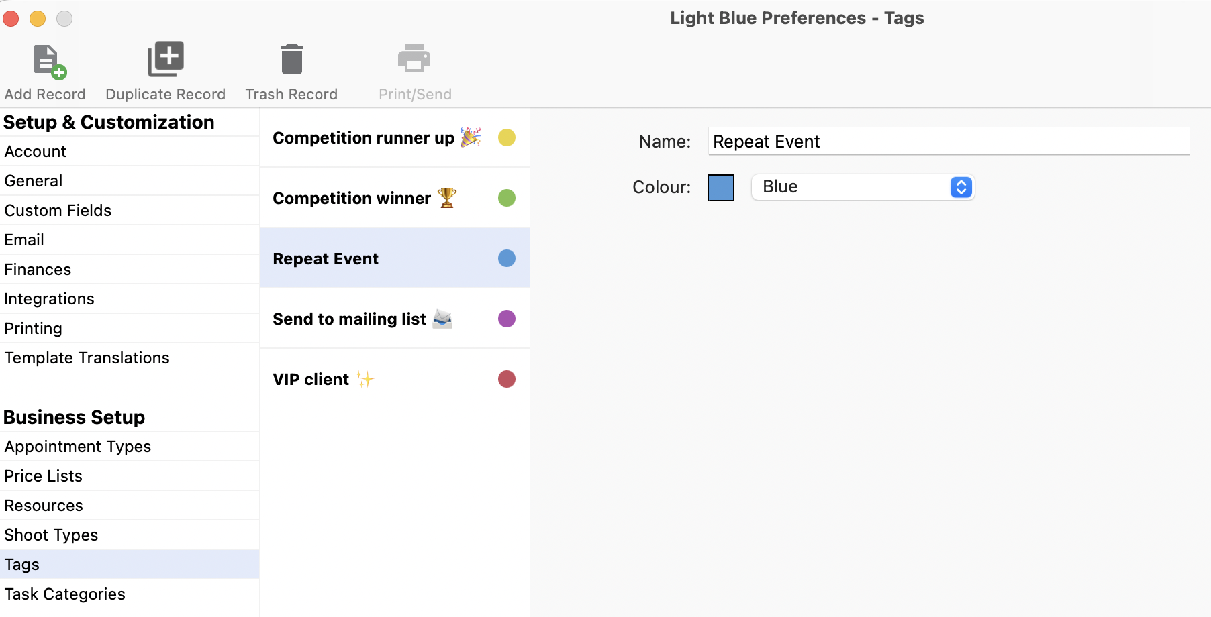The height and width of the screenshot is (617, 1211).
Task: Open Integrations preferences
Action: (x=130, y=299)
